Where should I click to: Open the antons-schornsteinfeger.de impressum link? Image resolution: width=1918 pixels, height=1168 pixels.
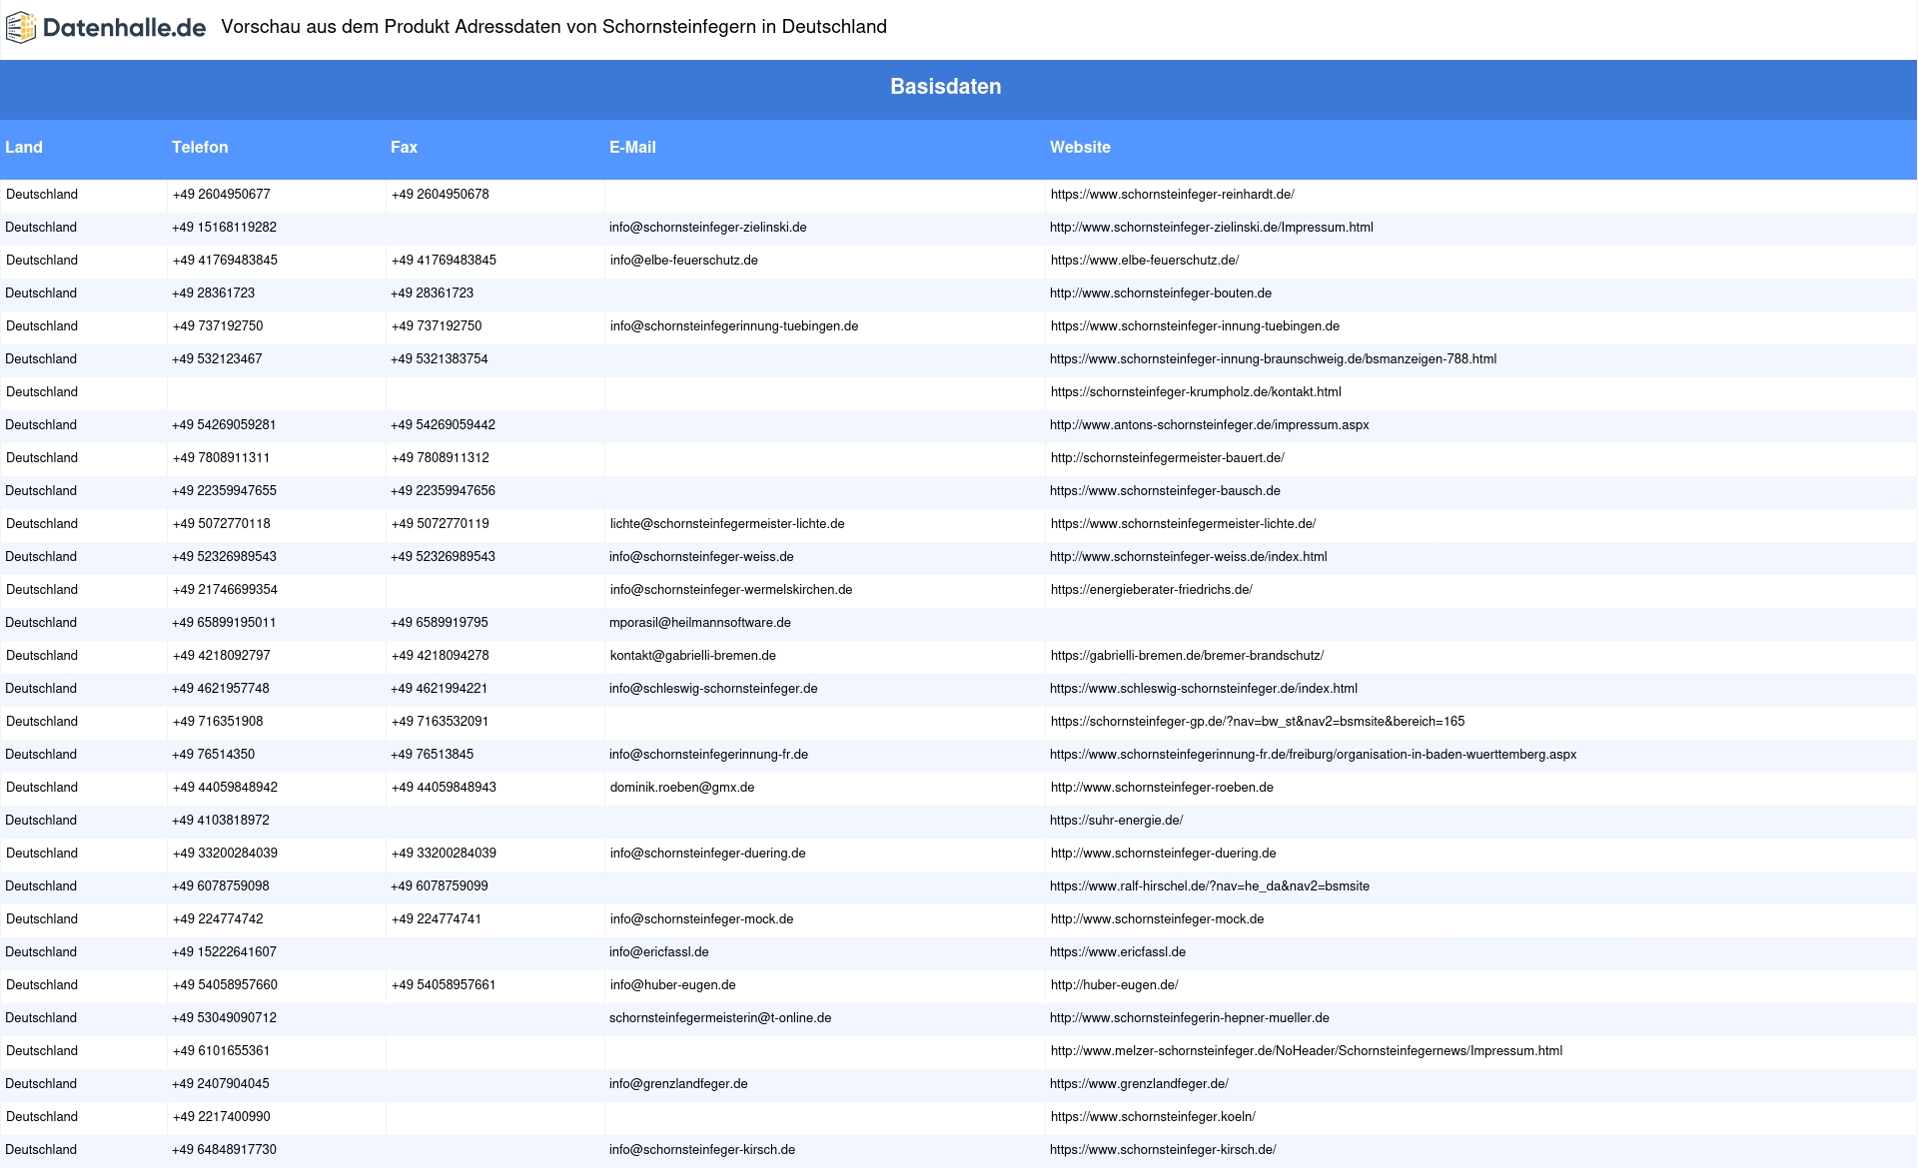click(x=1210, y=425)
